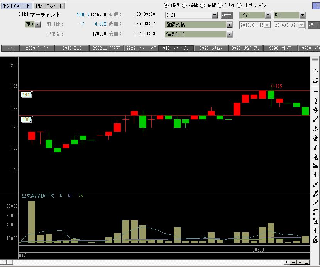
Task: Select the arrow pointer tool
Action: [x=316, y=71]
